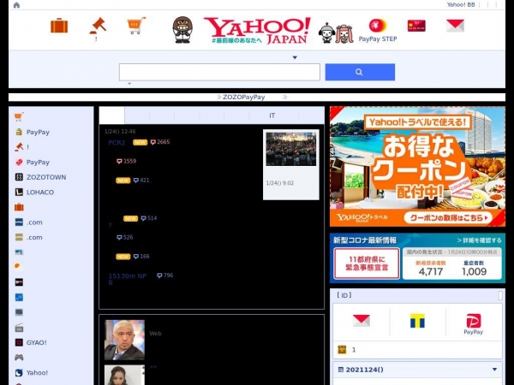Image resolution: width=514 pixels, height=385 pixels.
Task: Open the TV monitor sidebar icon
Action: 19,312
